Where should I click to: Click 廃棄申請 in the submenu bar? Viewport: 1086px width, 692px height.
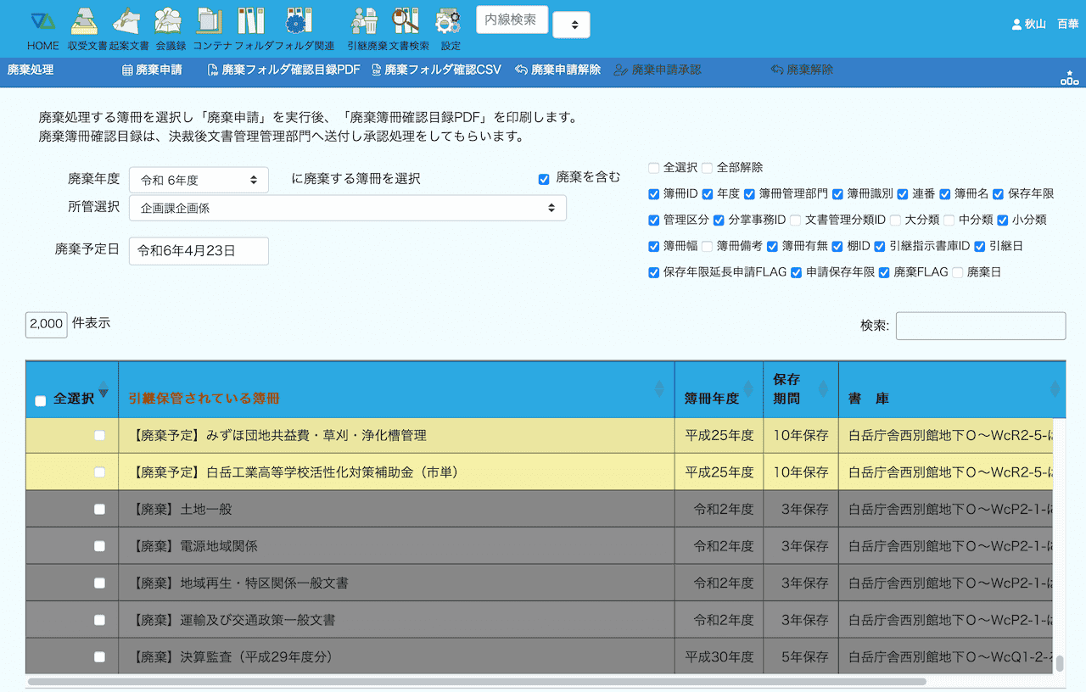[153, 70]
